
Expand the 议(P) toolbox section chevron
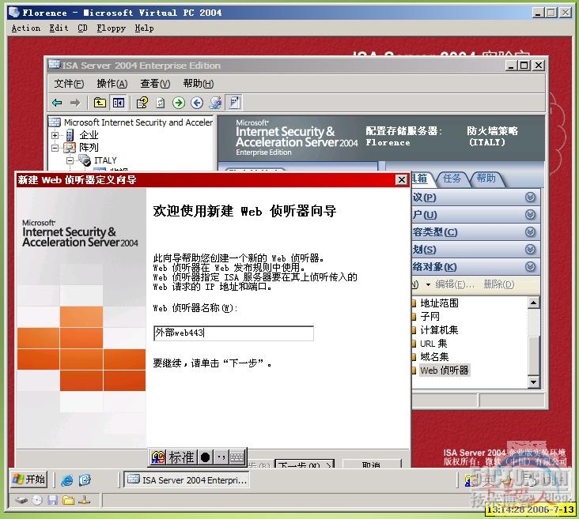point(530,197)
